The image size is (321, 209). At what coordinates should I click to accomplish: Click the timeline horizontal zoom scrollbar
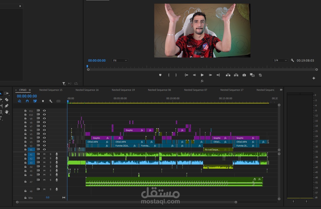coord(126,202)
